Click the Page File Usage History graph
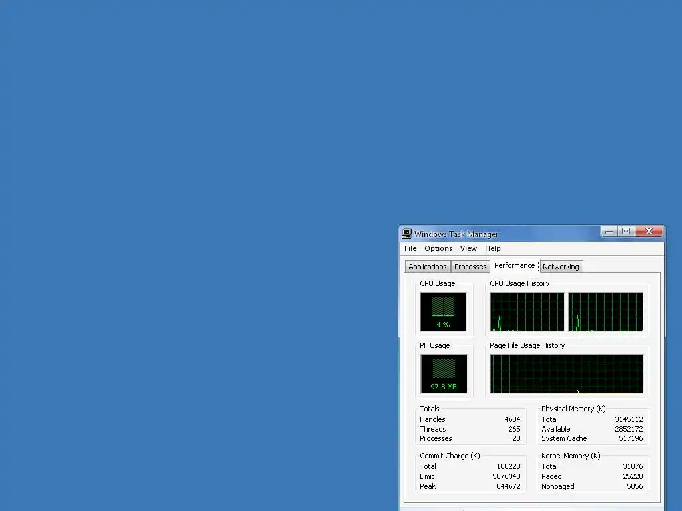 566,374
